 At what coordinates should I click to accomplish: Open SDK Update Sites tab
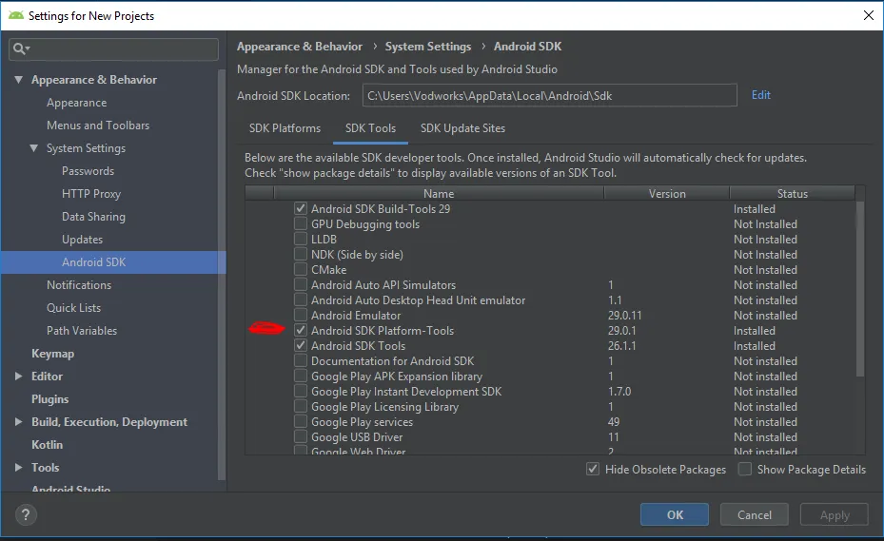pos(462,128)
